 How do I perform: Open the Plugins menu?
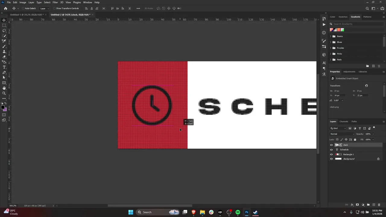[77, 2]
